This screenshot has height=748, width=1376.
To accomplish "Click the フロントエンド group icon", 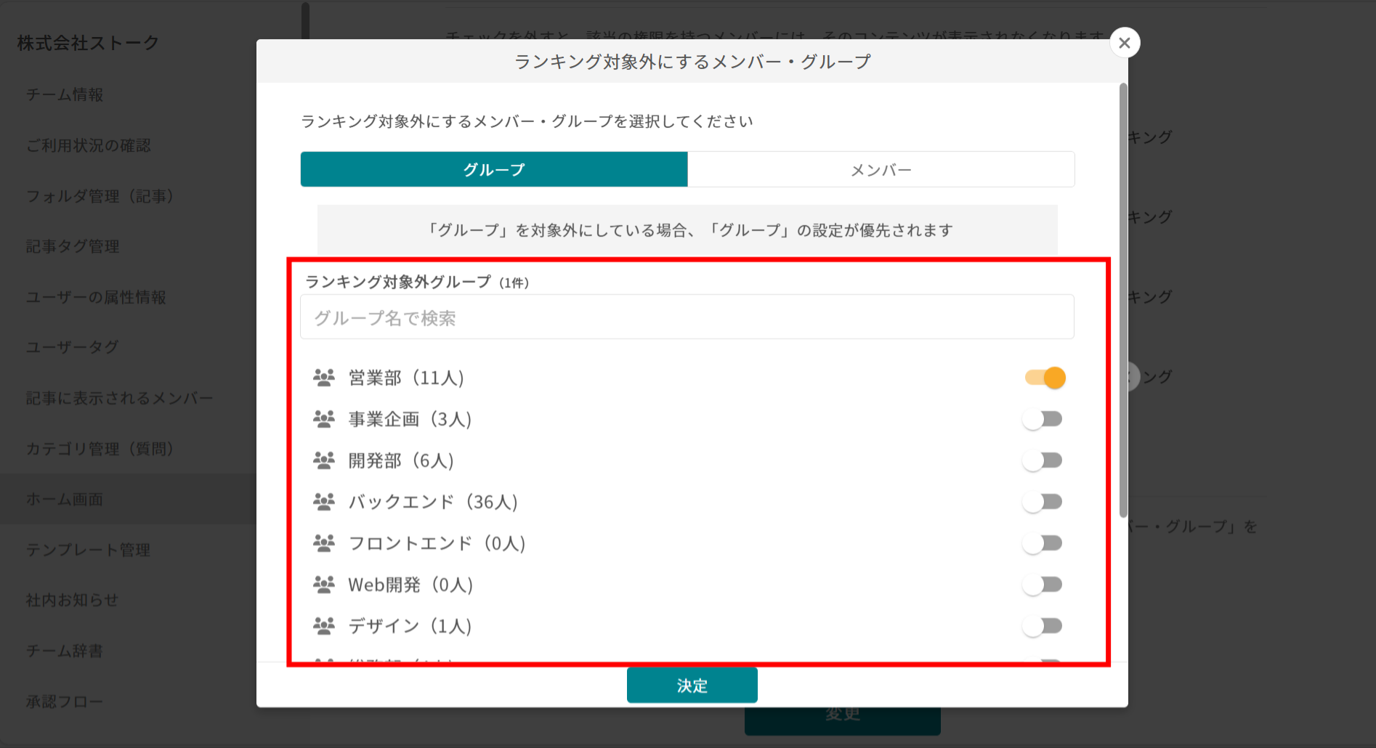I will coord(325,542).
